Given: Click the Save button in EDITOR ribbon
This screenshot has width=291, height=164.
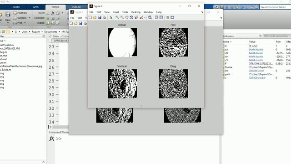Looking at the screenshot, I should click(x=8, y=14).
